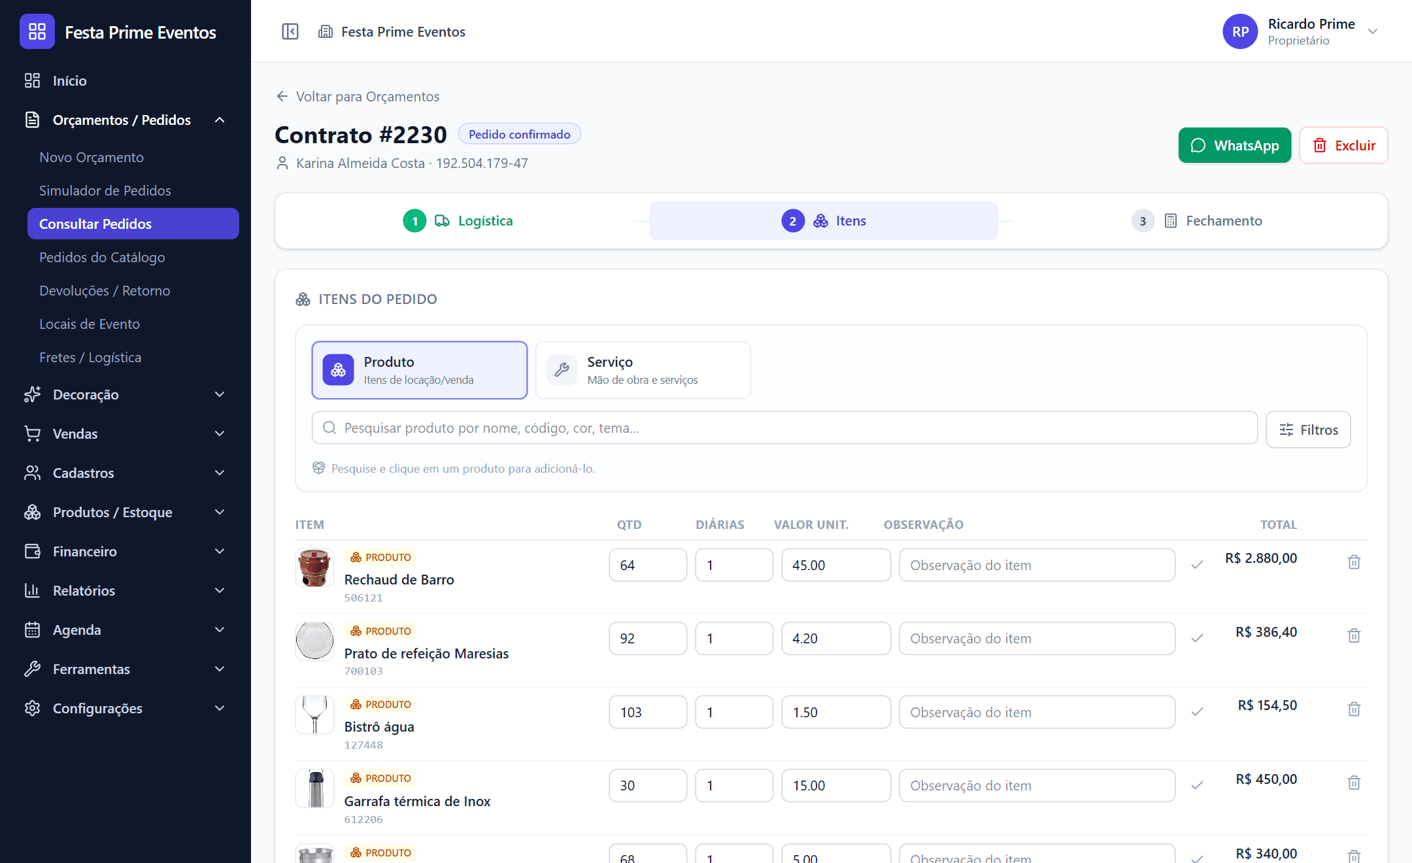Expand the Cadastros sidebar section
Screen dimensions: 1412x863
(220, 473)
